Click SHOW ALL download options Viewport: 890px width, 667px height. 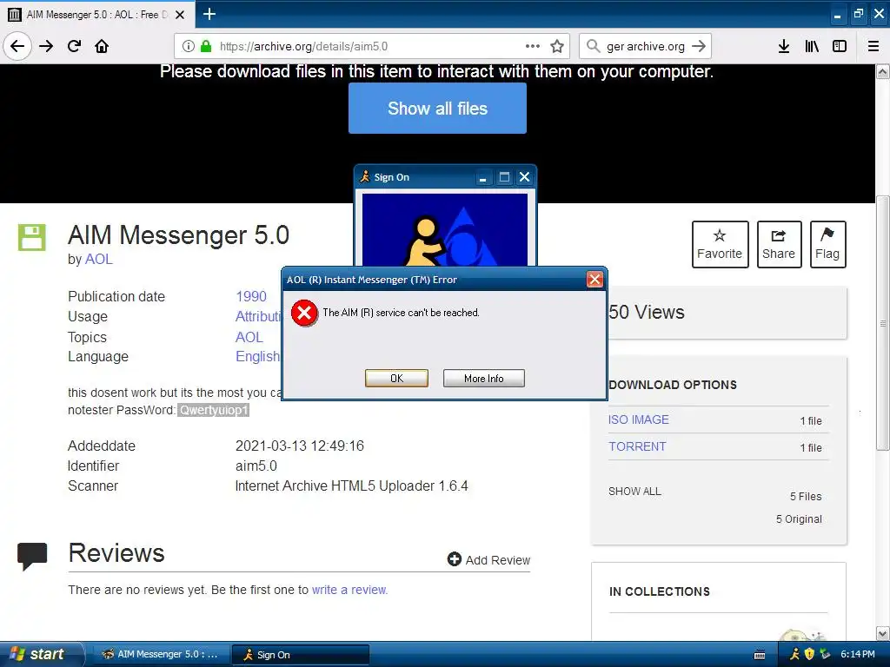point(634,492)
